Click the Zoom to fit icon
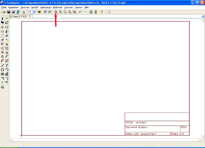 pyautogui.click(x=56, y=12)
